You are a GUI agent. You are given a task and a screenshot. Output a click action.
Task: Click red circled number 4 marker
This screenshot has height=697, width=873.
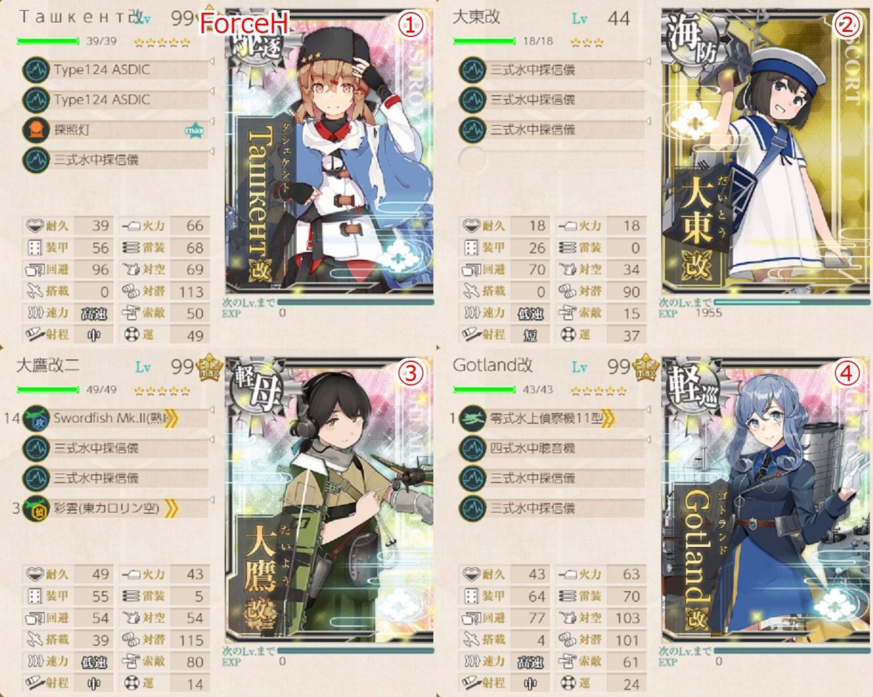tap(846, 373)
